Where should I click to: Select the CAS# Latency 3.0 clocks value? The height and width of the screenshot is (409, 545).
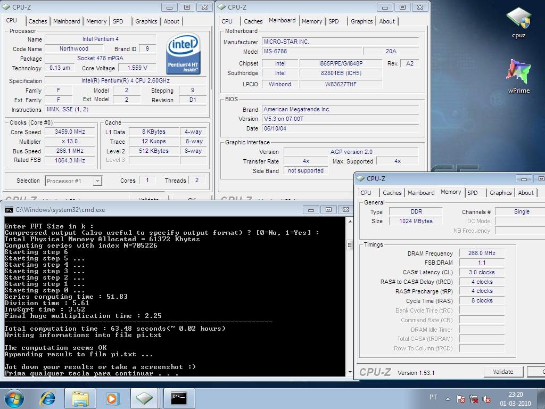(x=482, y=272)
